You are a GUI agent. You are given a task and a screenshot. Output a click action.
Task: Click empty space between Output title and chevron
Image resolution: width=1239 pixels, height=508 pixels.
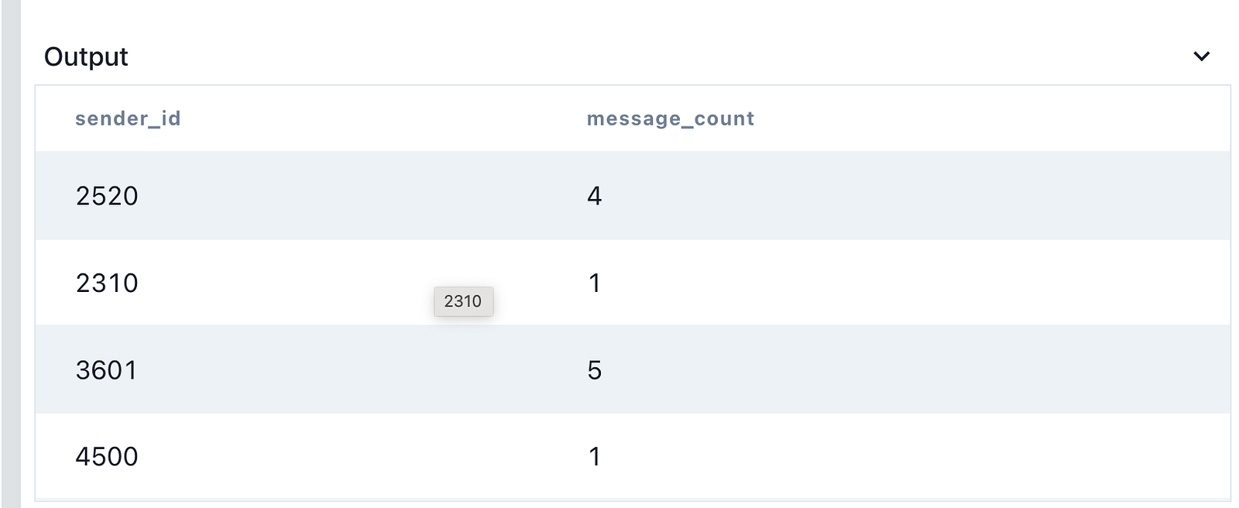pos(658,57)
